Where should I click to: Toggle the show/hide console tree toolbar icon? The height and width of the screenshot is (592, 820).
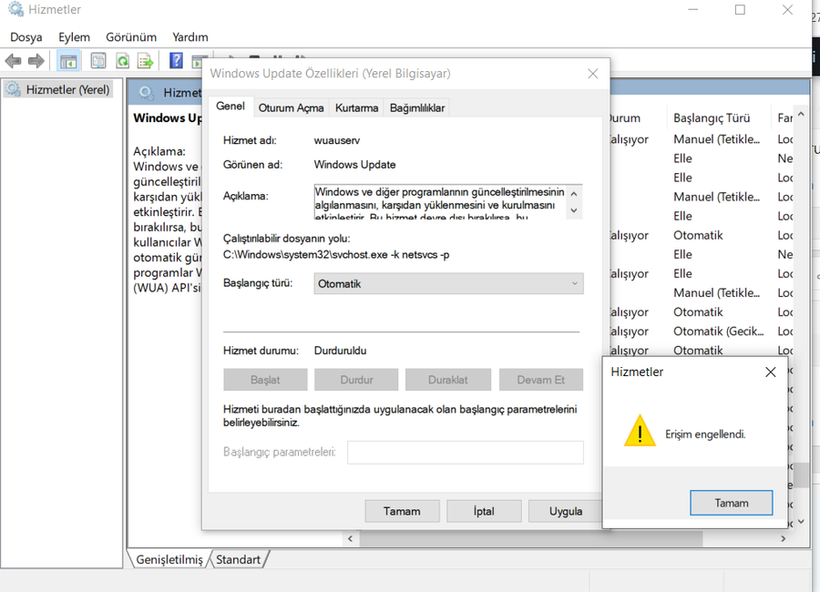point(68,61)
